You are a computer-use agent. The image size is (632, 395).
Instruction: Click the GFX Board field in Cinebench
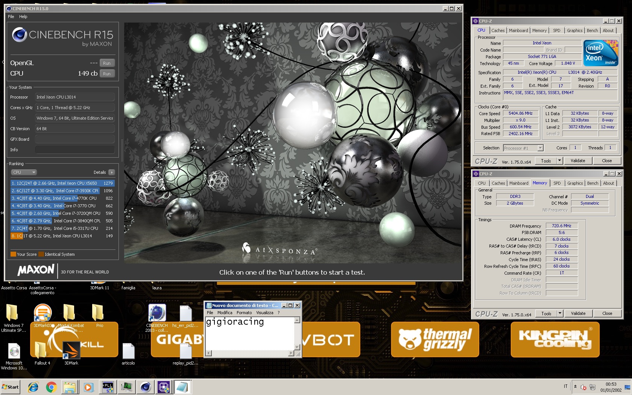[75, 139]
